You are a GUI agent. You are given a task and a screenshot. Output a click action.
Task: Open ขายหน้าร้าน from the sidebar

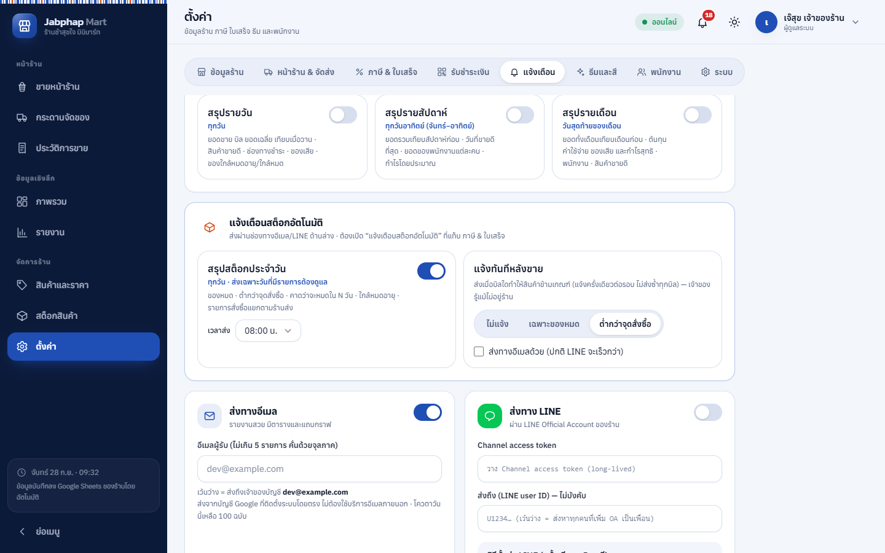pyautogui.click(x=84, y=87)
